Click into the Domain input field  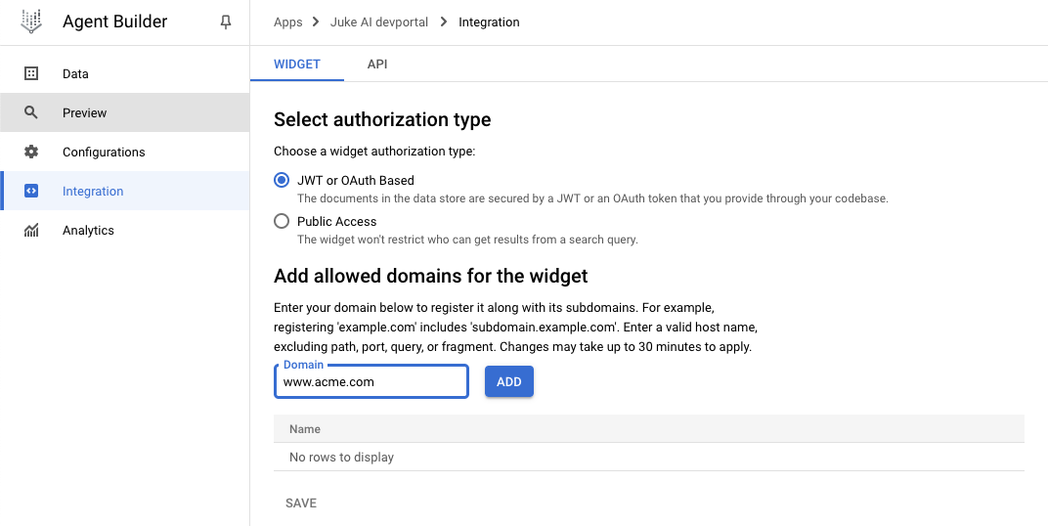coord(371,381)
